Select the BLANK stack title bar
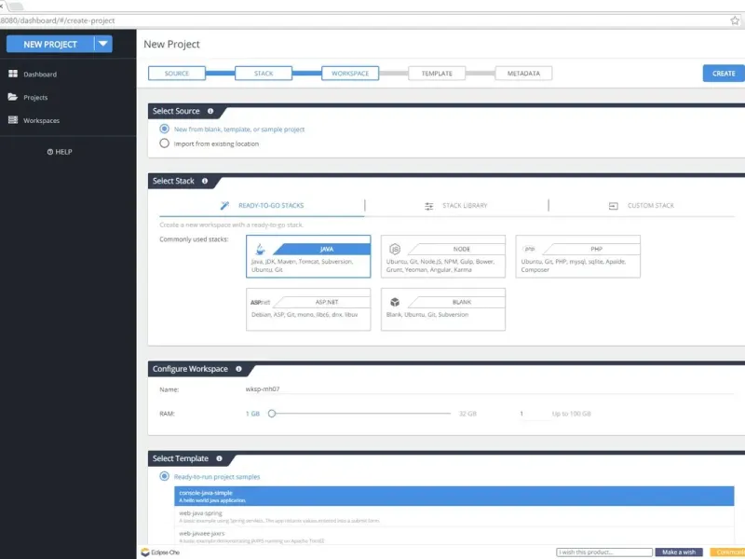 click(x=457, y=302)
